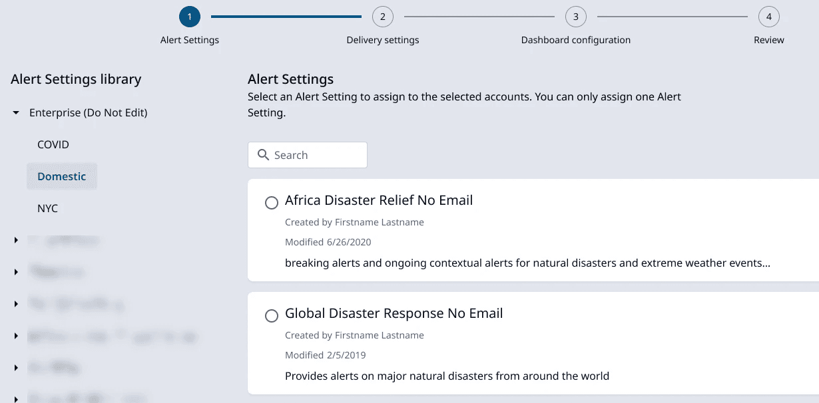Click the step 1 Alert Settings circle
819x403 pixels.
pos(190,17)
